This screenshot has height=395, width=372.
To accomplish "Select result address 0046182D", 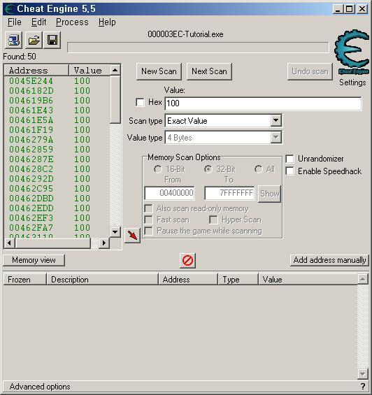I will pos(31,91).
